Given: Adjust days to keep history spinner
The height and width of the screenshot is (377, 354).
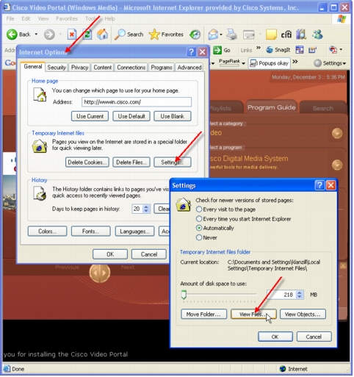Looking at the screenshot, I should point(146,209).
